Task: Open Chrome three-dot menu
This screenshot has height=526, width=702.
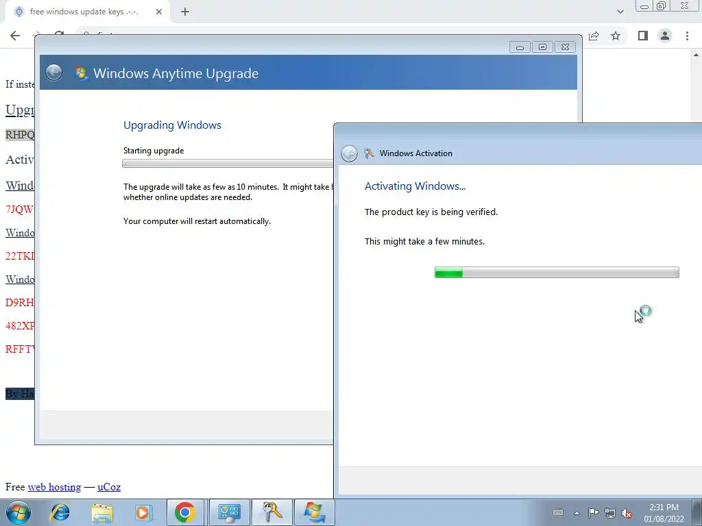Action: click(687, 36)
